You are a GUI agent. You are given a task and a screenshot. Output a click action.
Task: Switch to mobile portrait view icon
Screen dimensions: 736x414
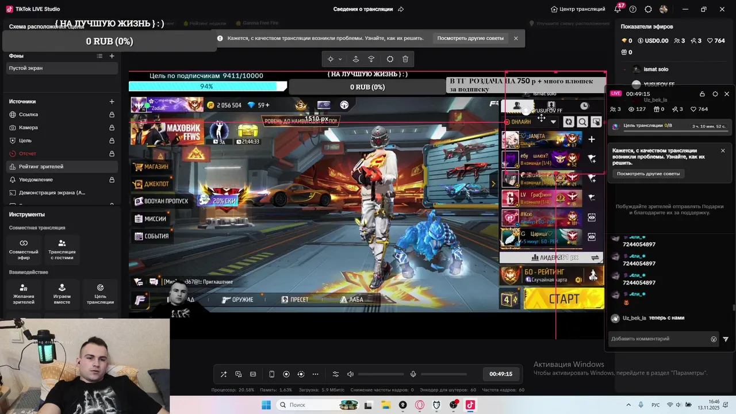tap(272, 374)
